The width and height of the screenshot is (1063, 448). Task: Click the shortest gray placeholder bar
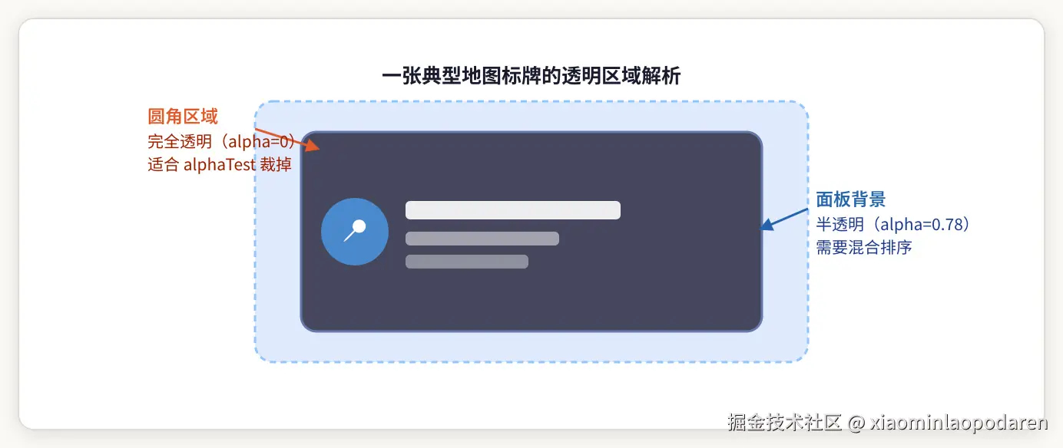[467, 262]
